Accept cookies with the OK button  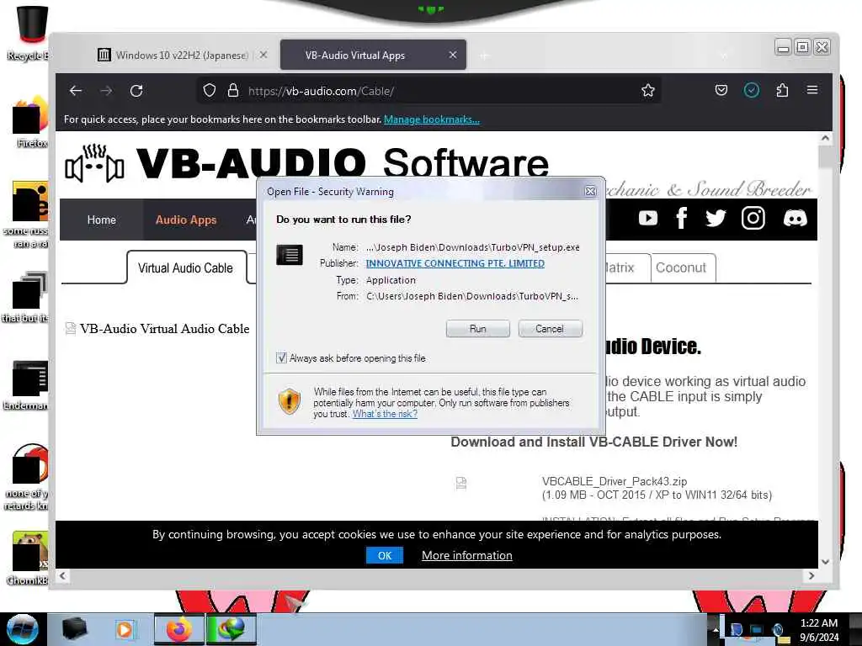point(384,555)
